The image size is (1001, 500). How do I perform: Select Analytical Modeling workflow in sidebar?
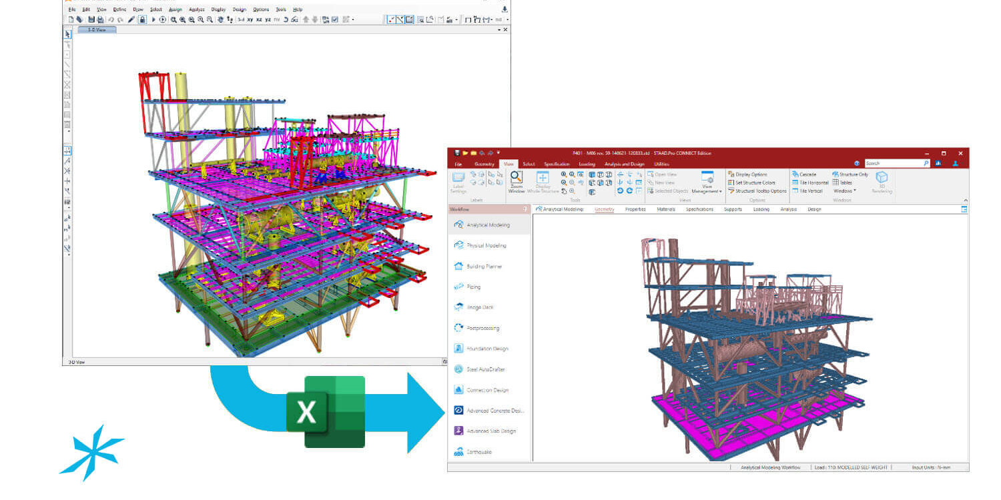coord(489,225)
